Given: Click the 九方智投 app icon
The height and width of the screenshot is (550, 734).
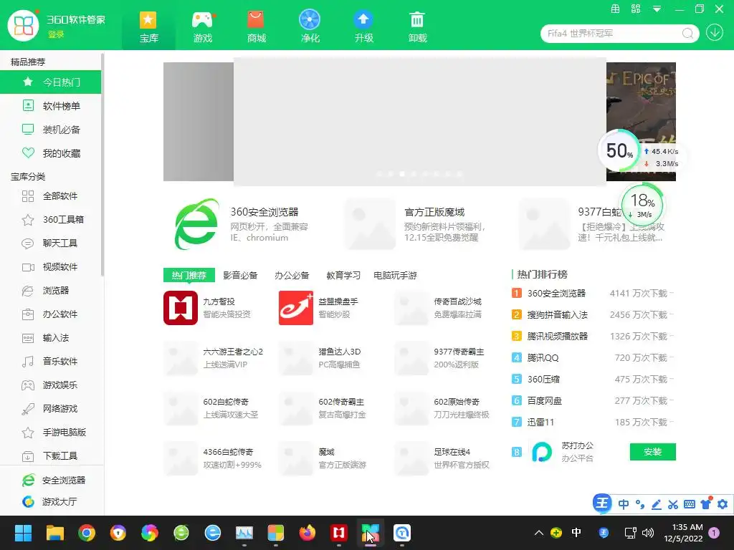Looking at the screenshot, I should tap(181, 308).
